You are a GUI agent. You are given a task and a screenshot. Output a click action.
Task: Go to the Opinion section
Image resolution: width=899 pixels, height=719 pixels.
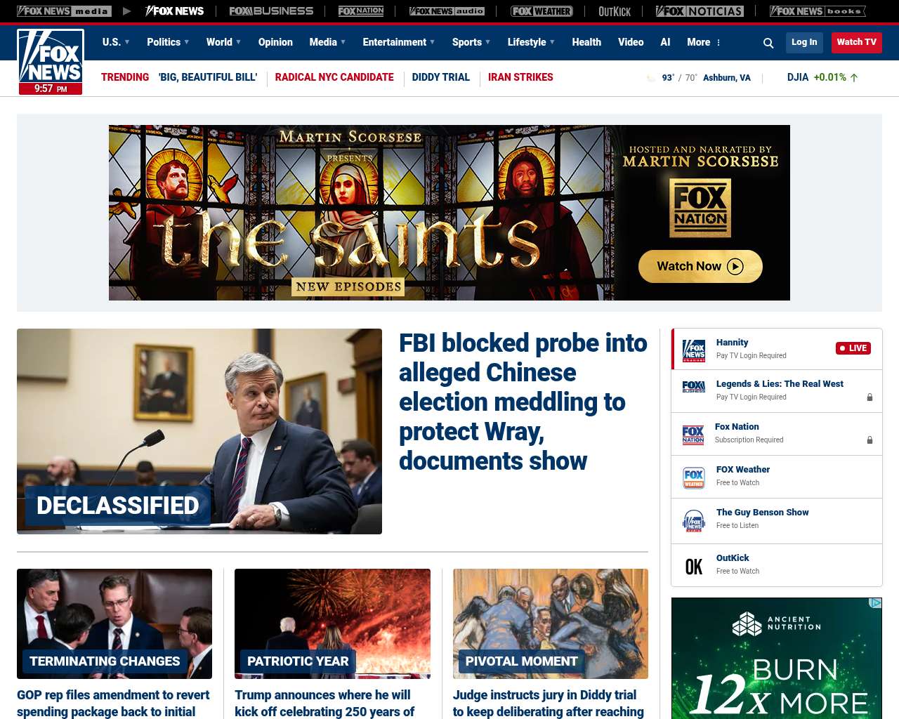point(275,42)
